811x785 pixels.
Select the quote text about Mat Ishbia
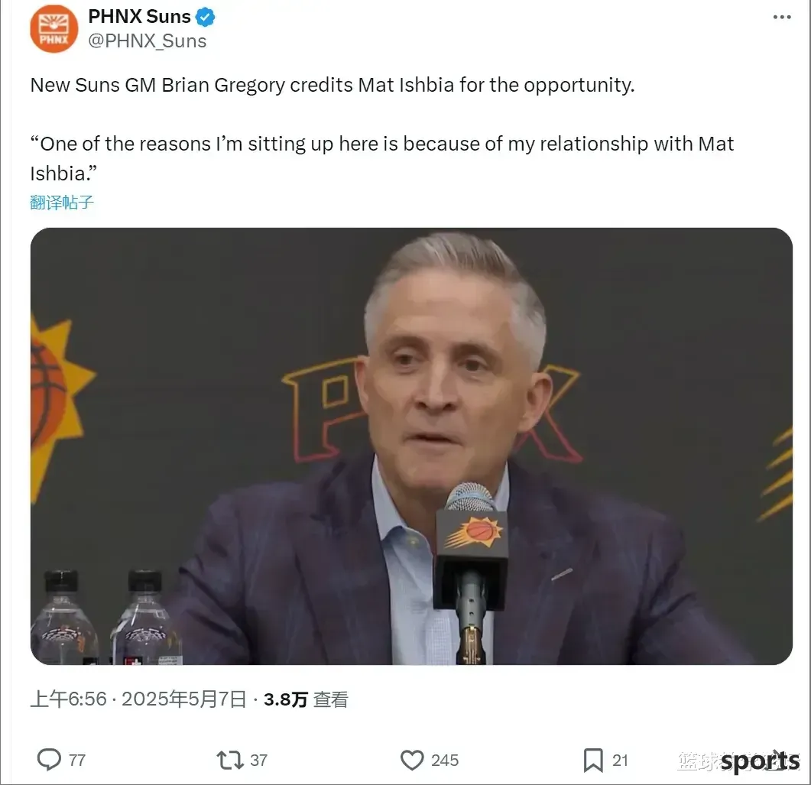point(381,158)
